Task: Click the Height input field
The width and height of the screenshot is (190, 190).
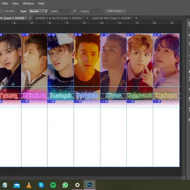Action: tap(95, 11)
